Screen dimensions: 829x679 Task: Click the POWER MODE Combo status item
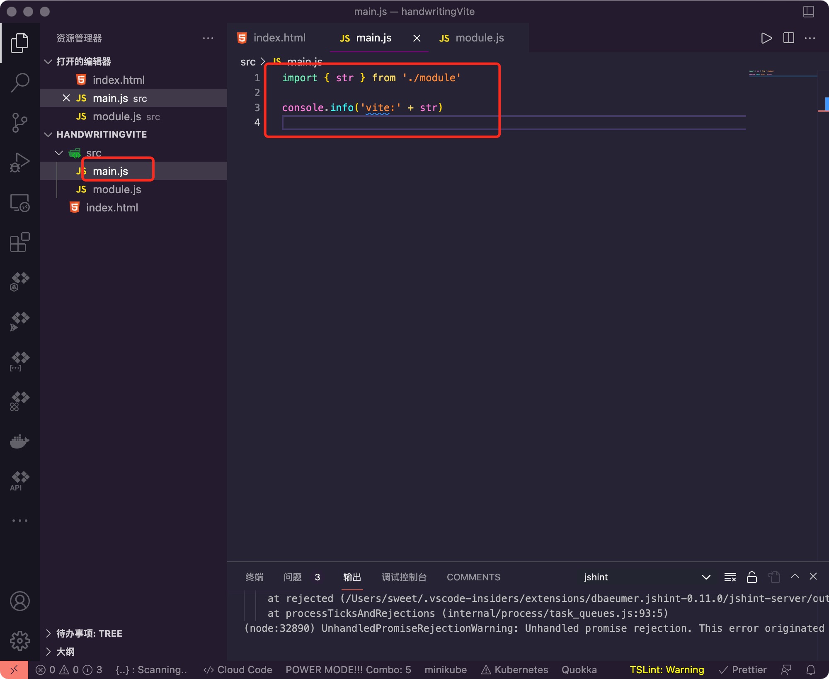coord(348,670)
